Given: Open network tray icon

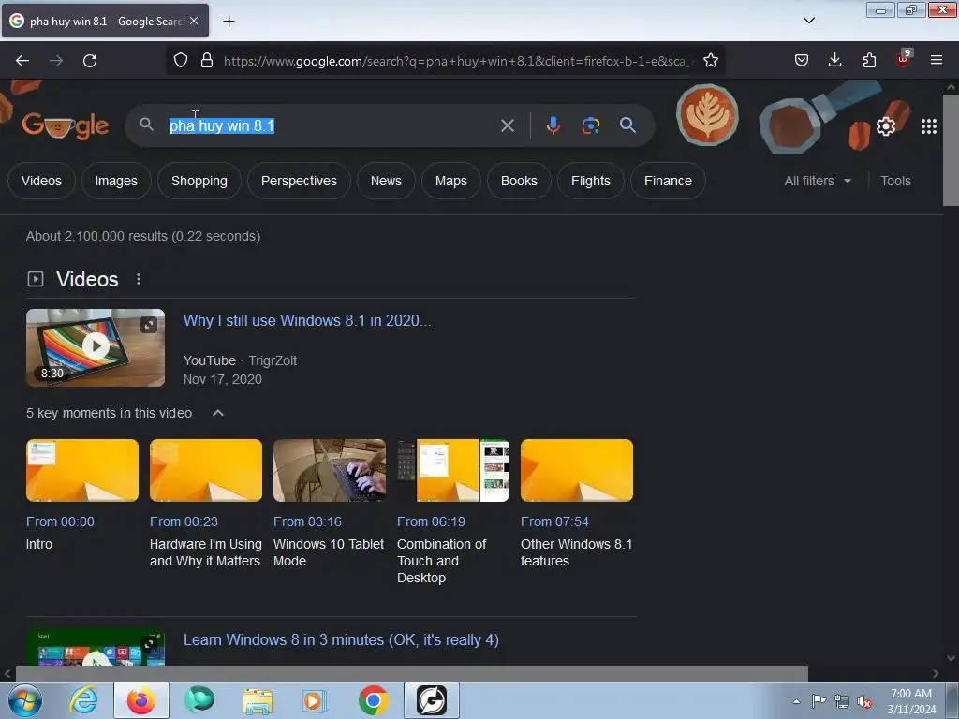Looking at the screenshot, I should pyautogui.click(x=842, y=702).
